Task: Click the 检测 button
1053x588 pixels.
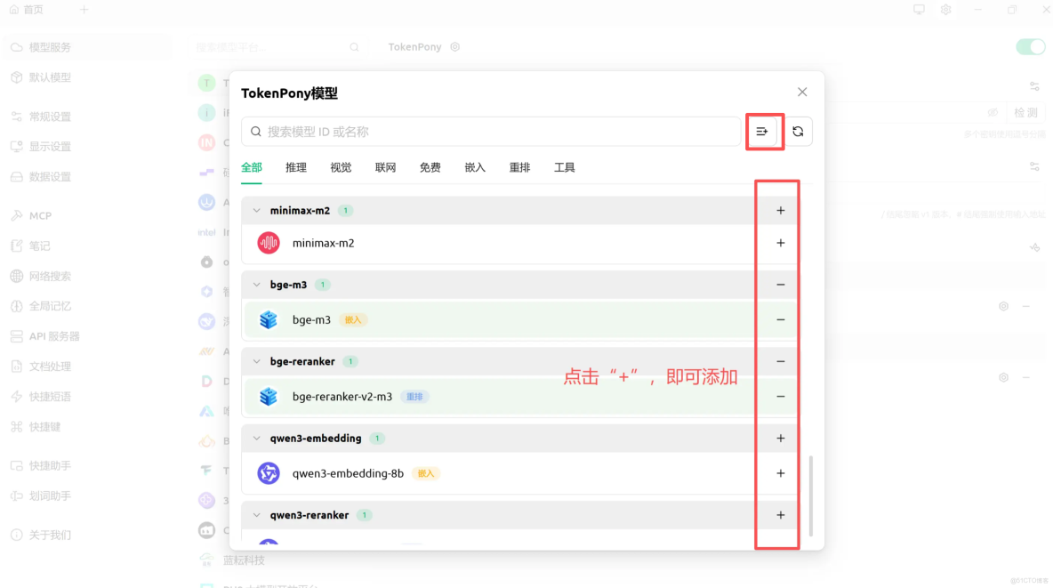Action: coord(1025,112)
